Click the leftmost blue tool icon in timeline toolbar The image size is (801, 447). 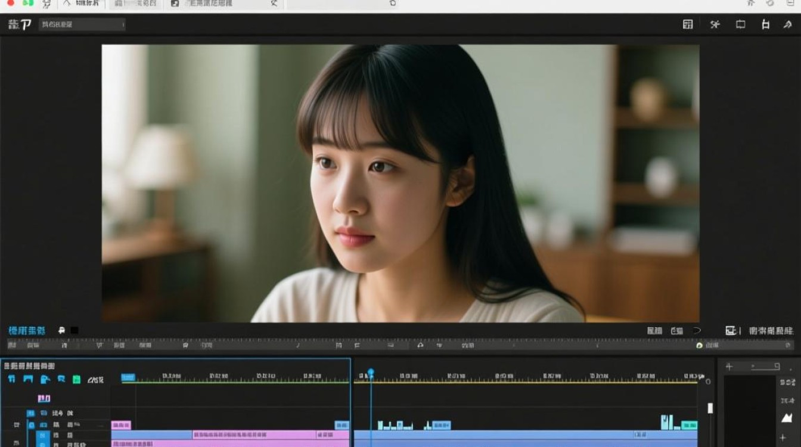[x=11, y=379]
